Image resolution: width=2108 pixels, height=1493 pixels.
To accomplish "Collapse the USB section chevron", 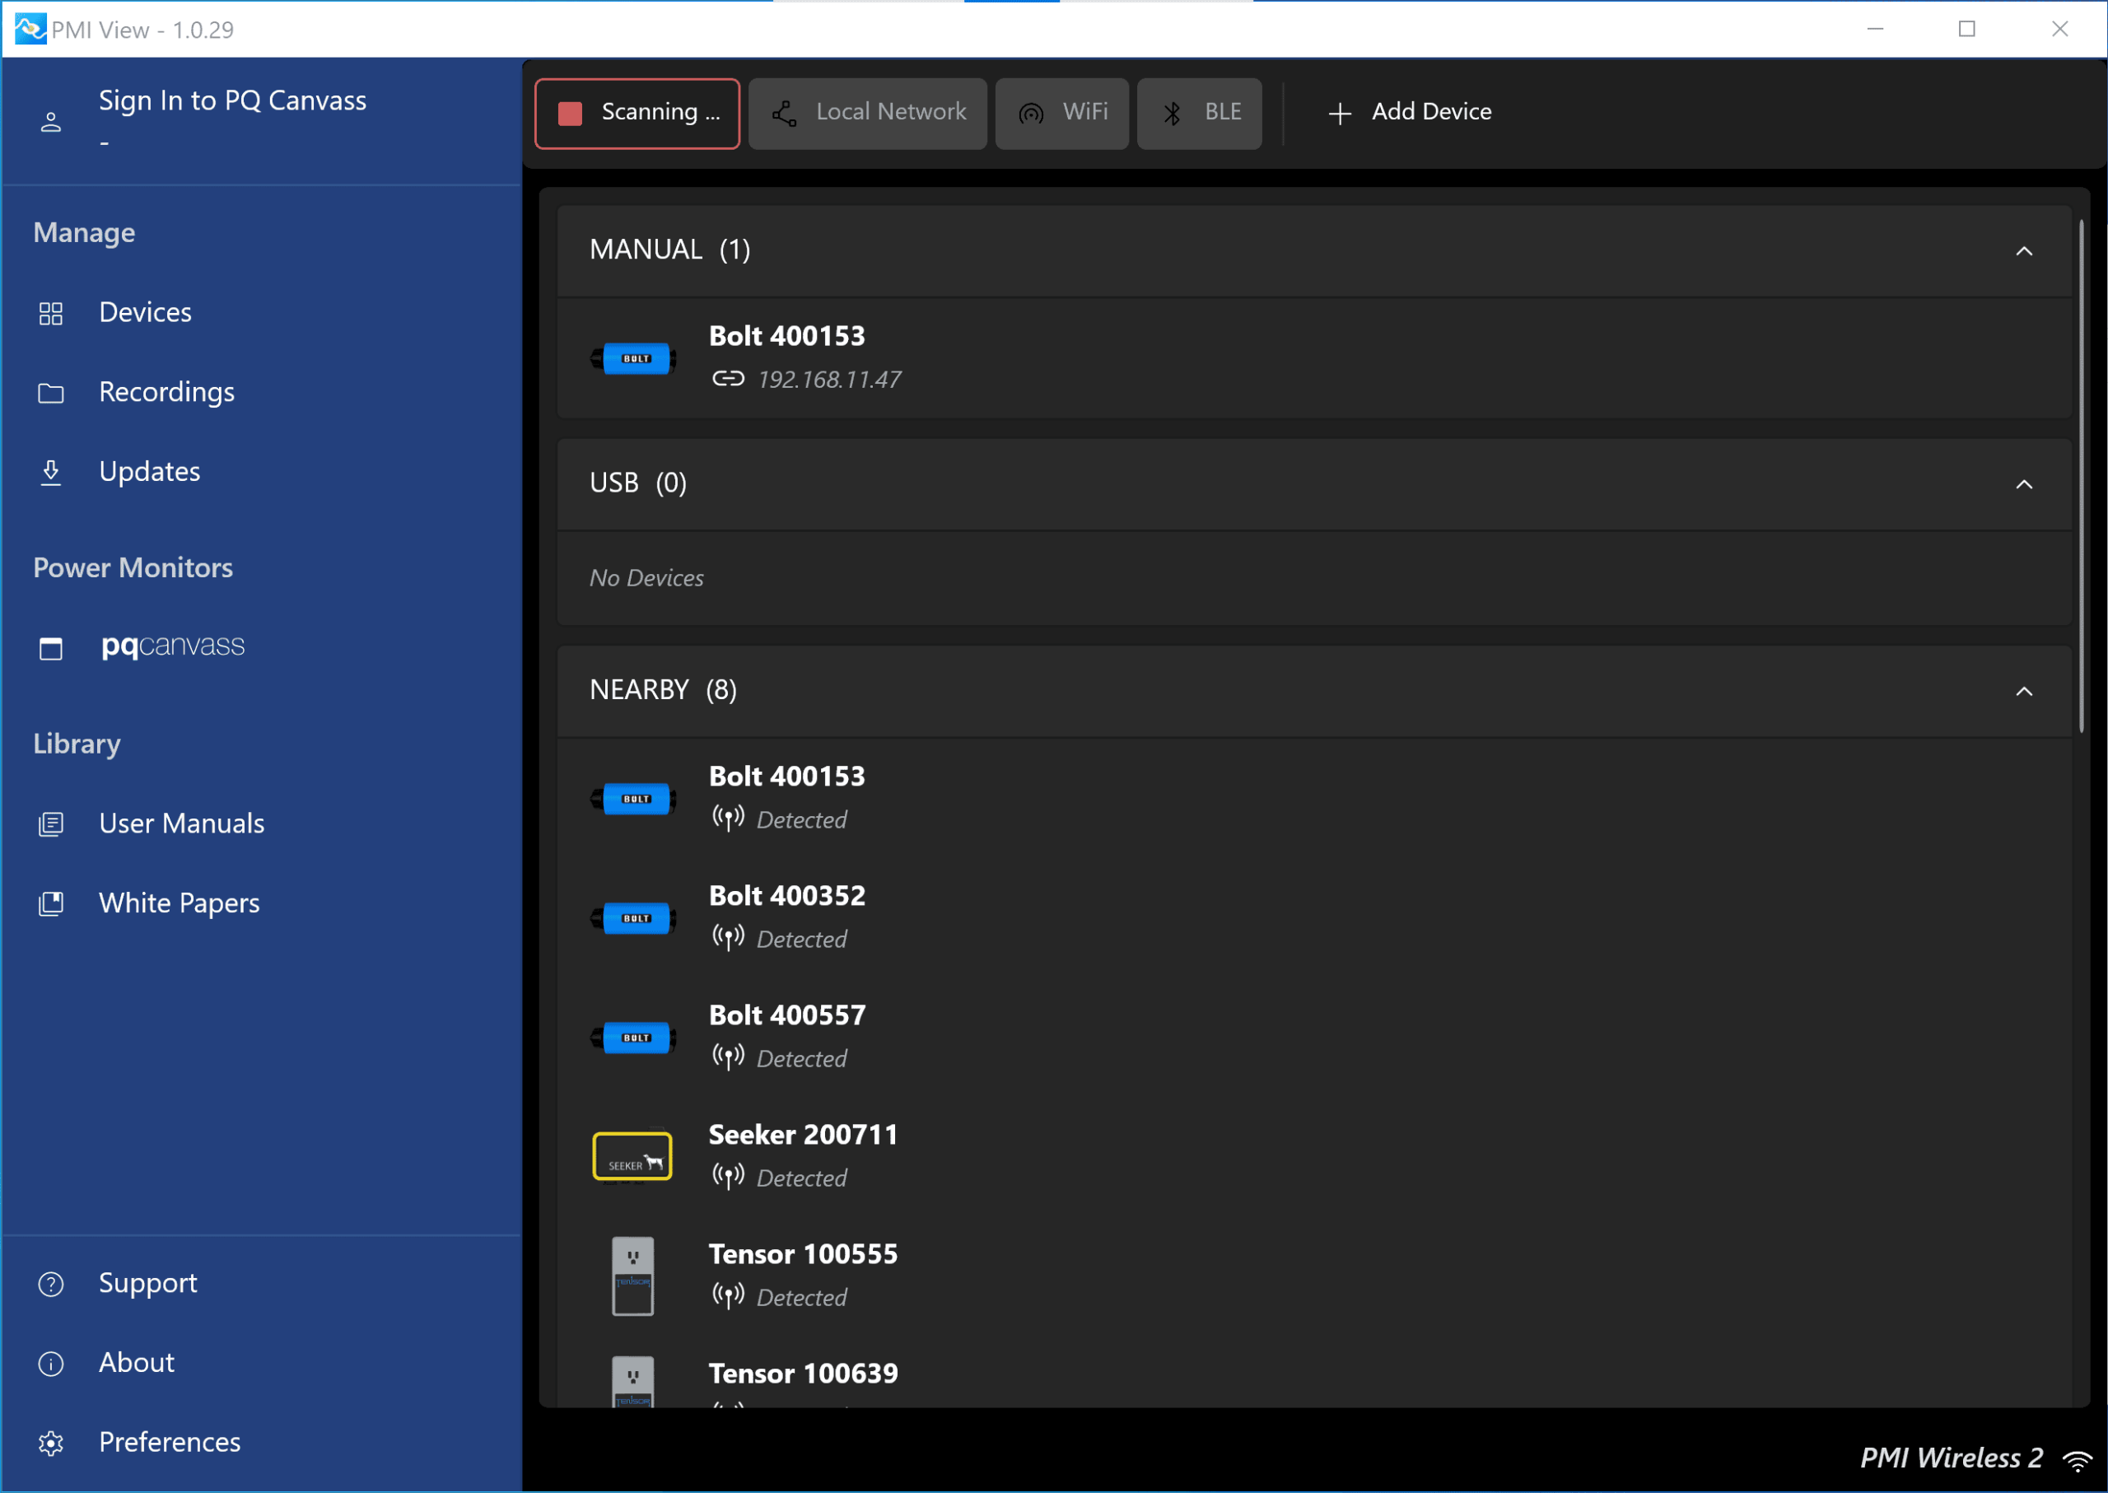I will 2023,484.
